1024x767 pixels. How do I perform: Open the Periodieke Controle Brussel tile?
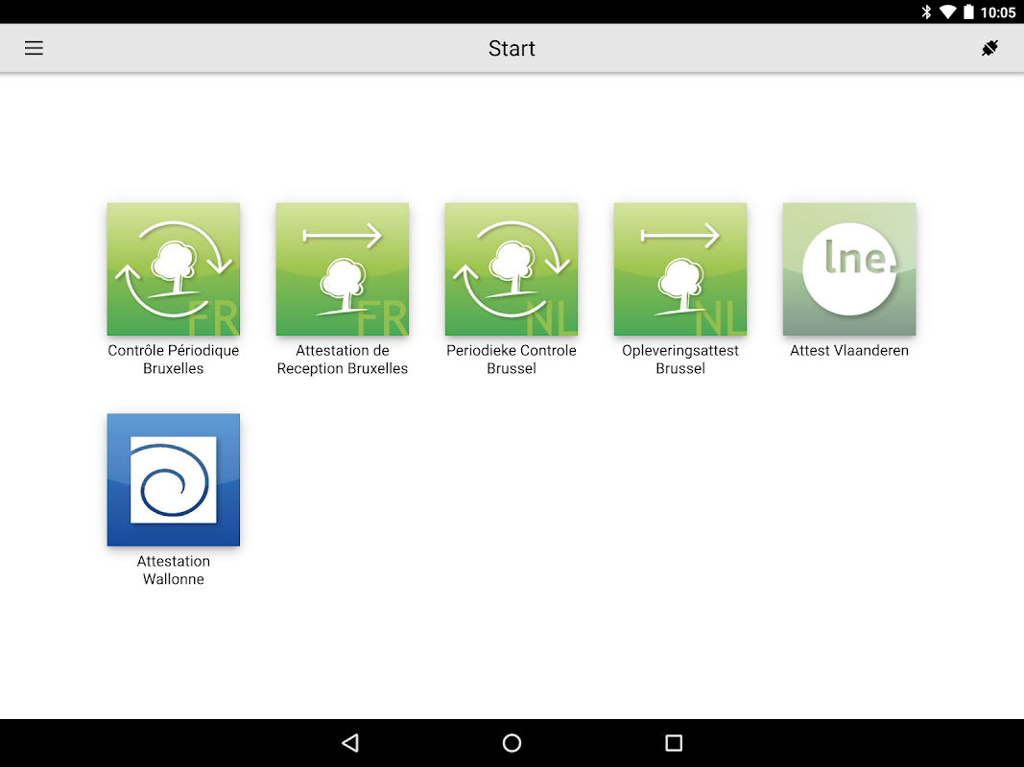coord(512,268)
